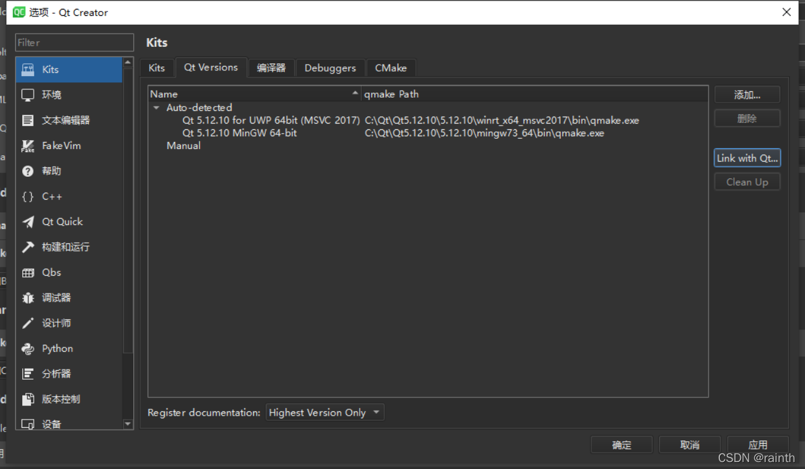Select the Kits category icon
The height and width of the screenshot is (469, 805).
coord(28,70)
